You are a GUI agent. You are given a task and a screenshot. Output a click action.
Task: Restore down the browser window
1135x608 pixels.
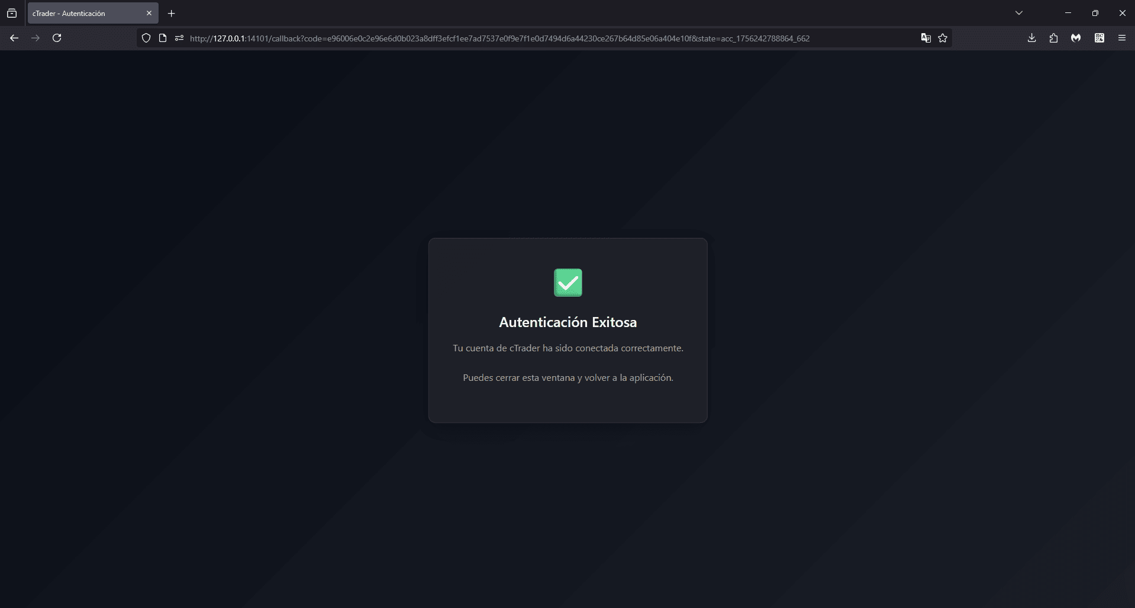tap(1095, 13)
